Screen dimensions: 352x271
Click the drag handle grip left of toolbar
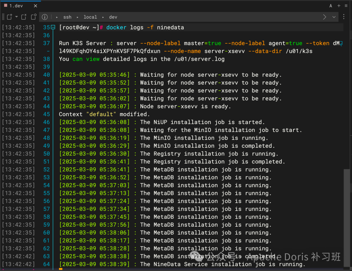coord(3,17)
